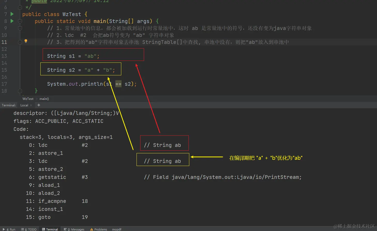Screen dimensions: 377x231
Task: Click the descriptor line in terminal output
Action: 66,113
